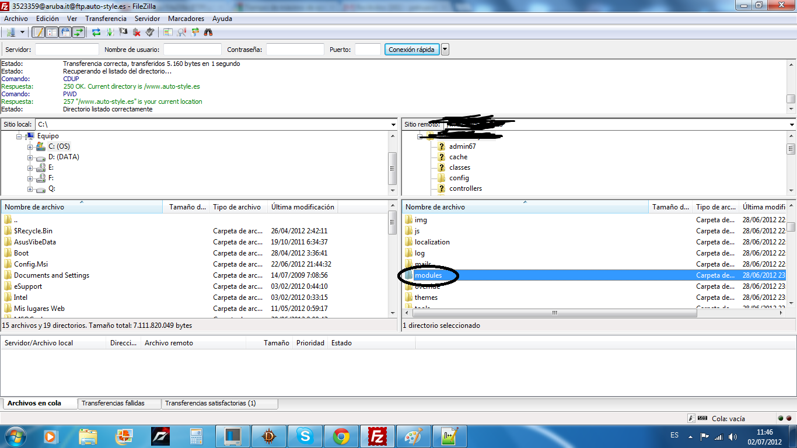Expand the C: (OS) drive node
797x448 pixels.
pos(30,146)
